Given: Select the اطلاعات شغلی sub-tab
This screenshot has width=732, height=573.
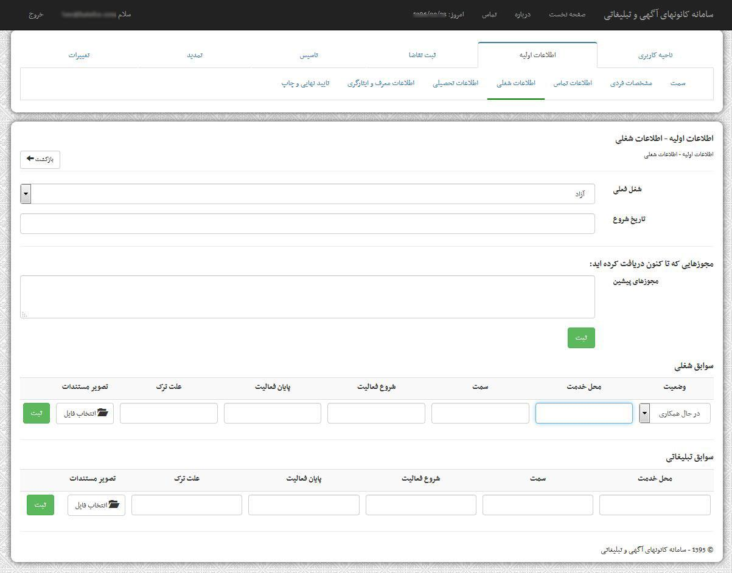Looking at the screenshot, I should [516, 83].
